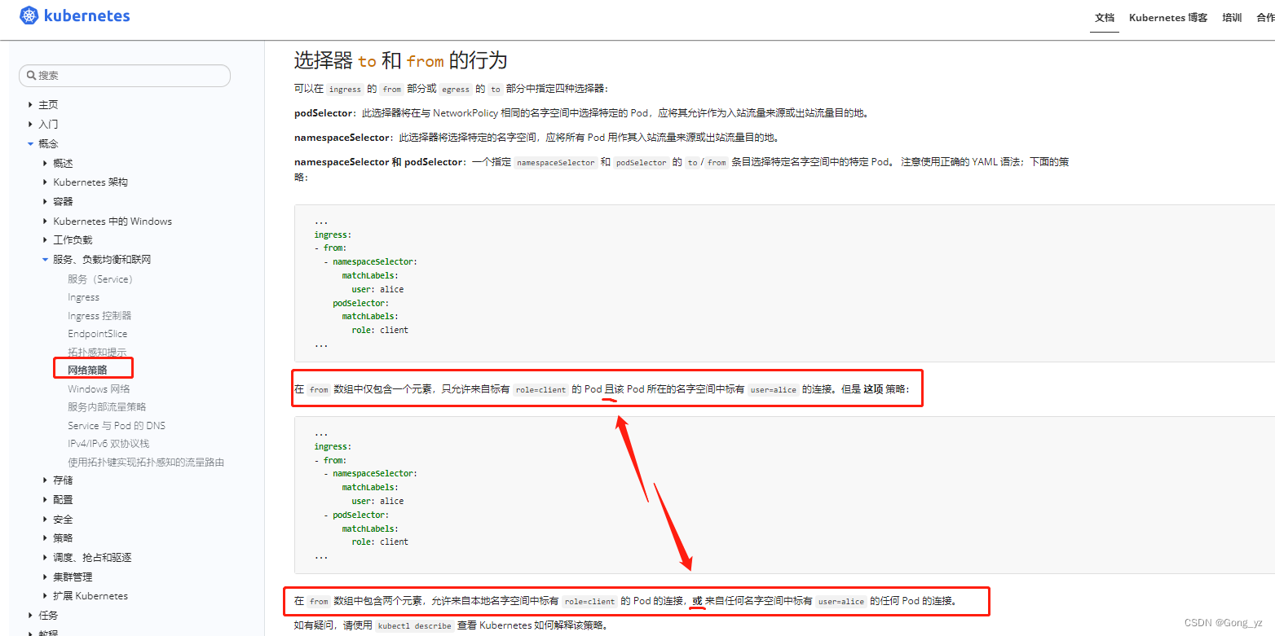Click heading 选择器 to 和 from 的行为
The image size is (1275, 636).
click(x=400, y=60)
